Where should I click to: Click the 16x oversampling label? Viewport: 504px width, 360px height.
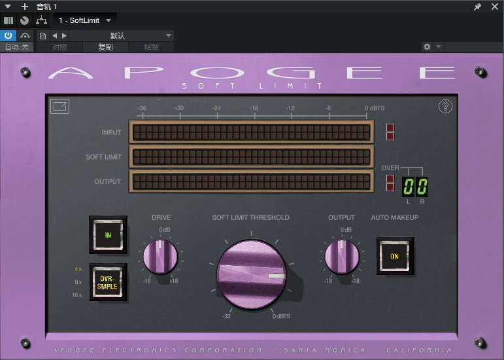(x=77, y=295)
